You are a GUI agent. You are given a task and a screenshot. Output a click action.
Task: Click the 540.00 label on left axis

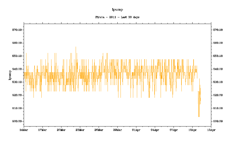[17, 69]
